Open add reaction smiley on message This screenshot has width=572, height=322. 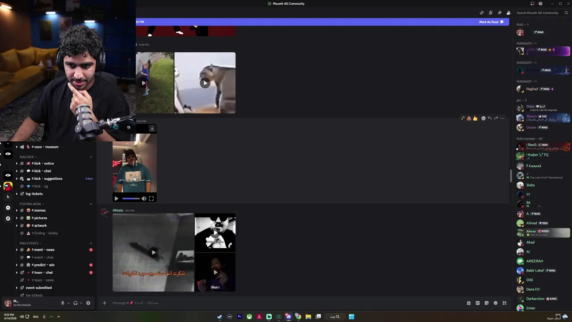coord(483,119)
